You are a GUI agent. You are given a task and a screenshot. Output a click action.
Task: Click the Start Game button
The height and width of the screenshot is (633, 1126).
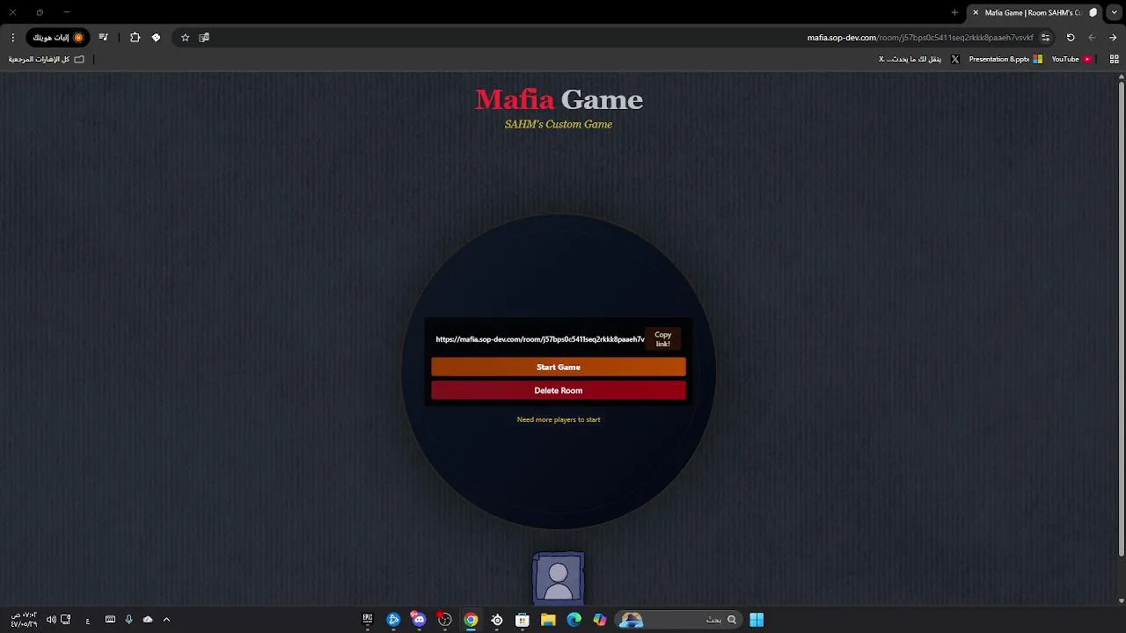click(x=559, y=367)
